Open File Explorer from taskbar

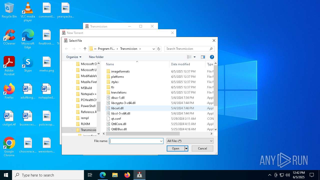[115, 175]
